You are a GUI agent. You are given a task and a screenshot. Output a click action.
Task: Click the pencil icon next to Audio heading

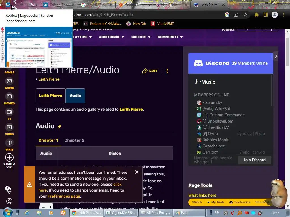[59, 127]
